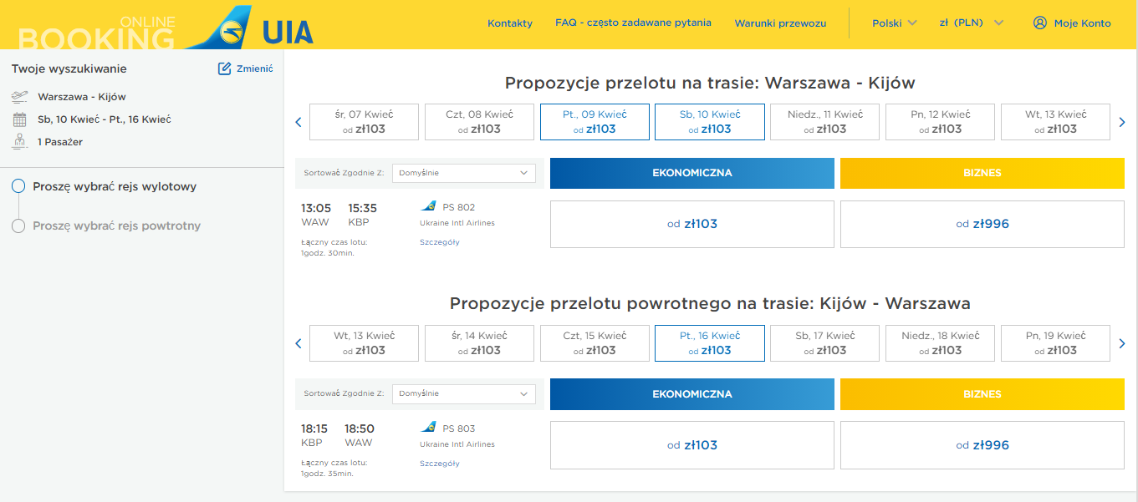Click arrival time 15:35 KBP
Screen dimensions: 1138x502
[362, 215]
